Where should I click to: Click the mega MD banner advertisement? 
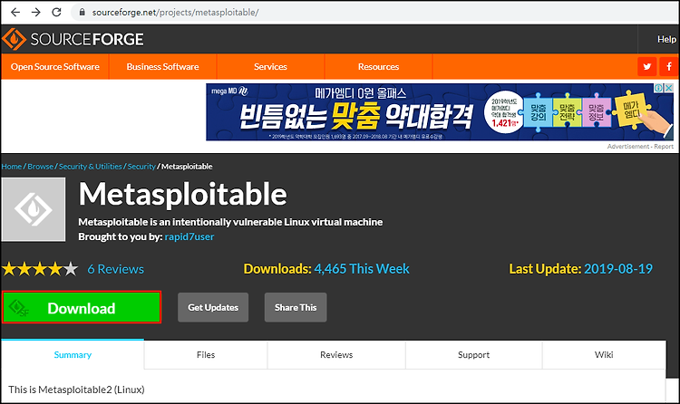tap(440, 111)
